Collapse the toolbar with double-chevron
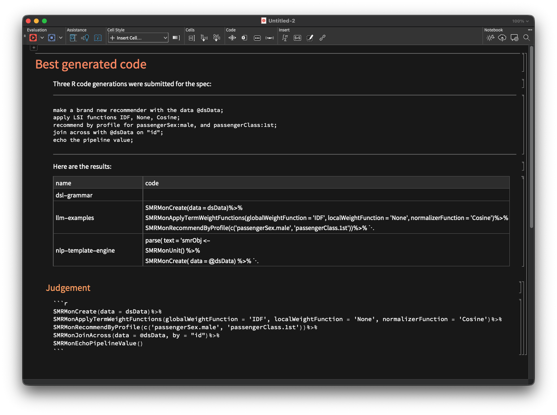Screen dimensions: 557x415 tap(25, 36)
